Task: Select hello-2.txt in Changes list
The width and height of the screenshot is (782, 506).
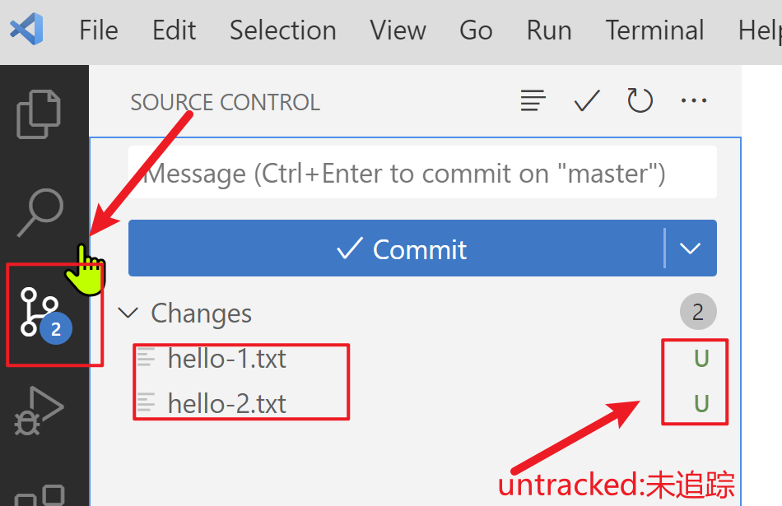Action: [x=227, y=404]
